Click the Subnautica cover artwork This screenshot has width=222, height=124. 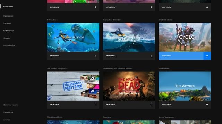[73, 37]
